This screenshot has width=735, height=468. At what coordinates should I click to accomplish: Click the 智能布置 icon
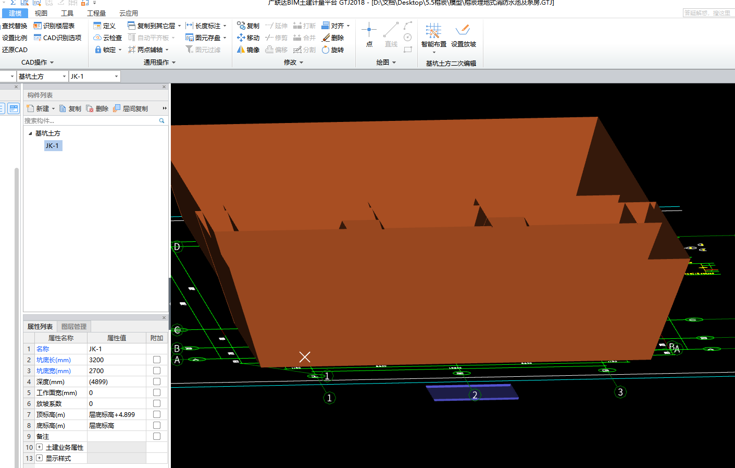(433, 31)
